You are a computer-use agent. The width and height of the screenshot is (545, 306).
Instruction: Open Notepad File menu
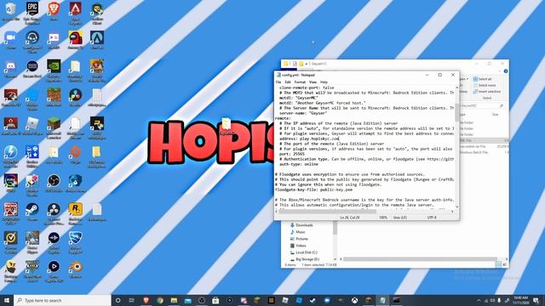tap(278, 82)
